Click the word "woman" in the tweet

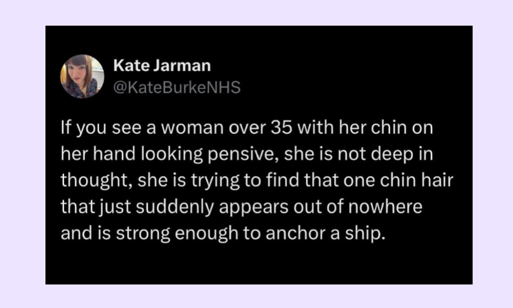(x=192, y=128)
